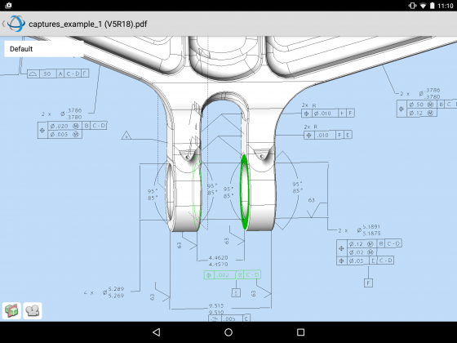Tap the vibrate mode status icon
Viewport: 457px width, 343px height.
pos(412,6)
